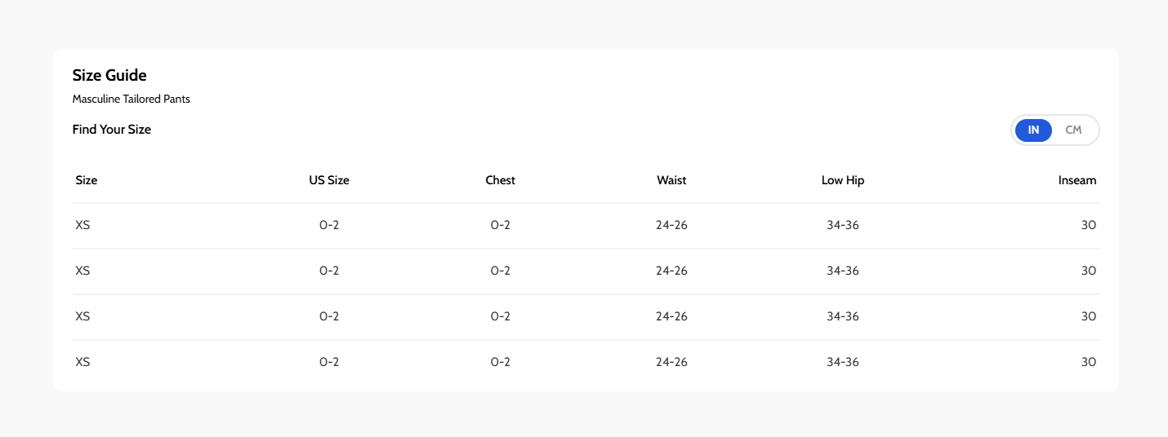Click the last row's inseam value 30
Viewport: 1168px width, 437px height.
[x=1088, y=362]
